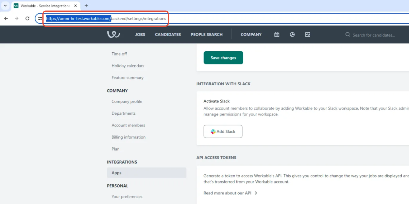The height and width of the screenshot is (204, 409).
Task: Go to the JOBS menu
Action: [140, 34]
